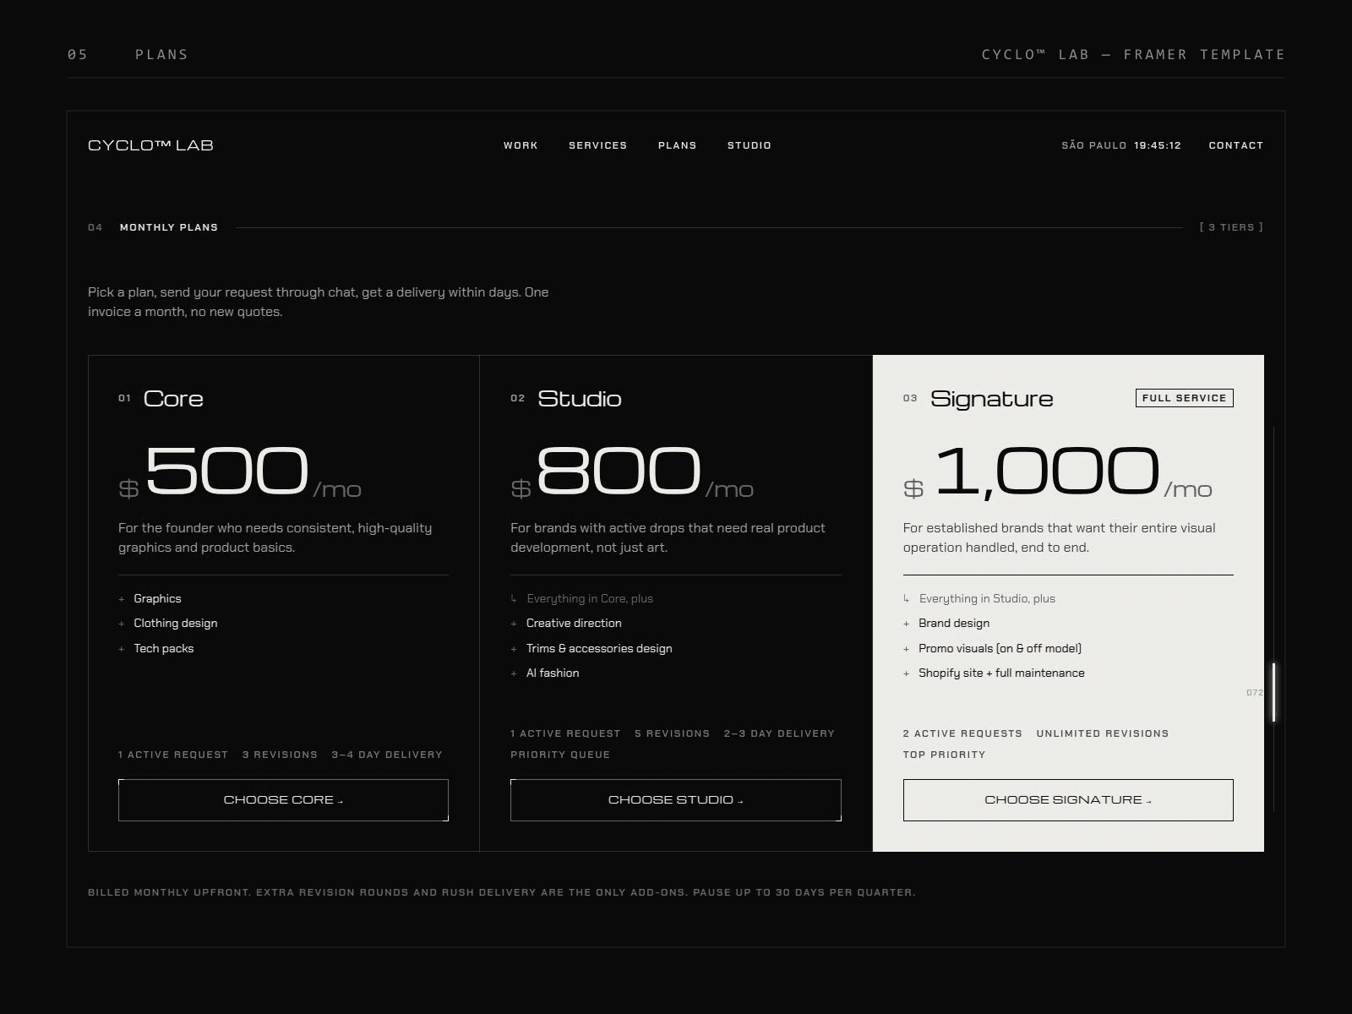1352x1014 pixels.
Task: Click the CHOOSE CORE button
Action: pos(283,799)
